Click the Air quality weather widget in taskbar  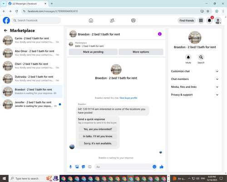[179, 178]
